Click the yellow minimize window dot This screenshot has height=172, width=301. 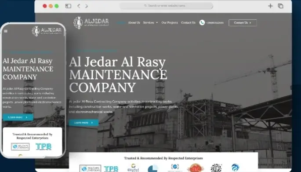point(51,6)
